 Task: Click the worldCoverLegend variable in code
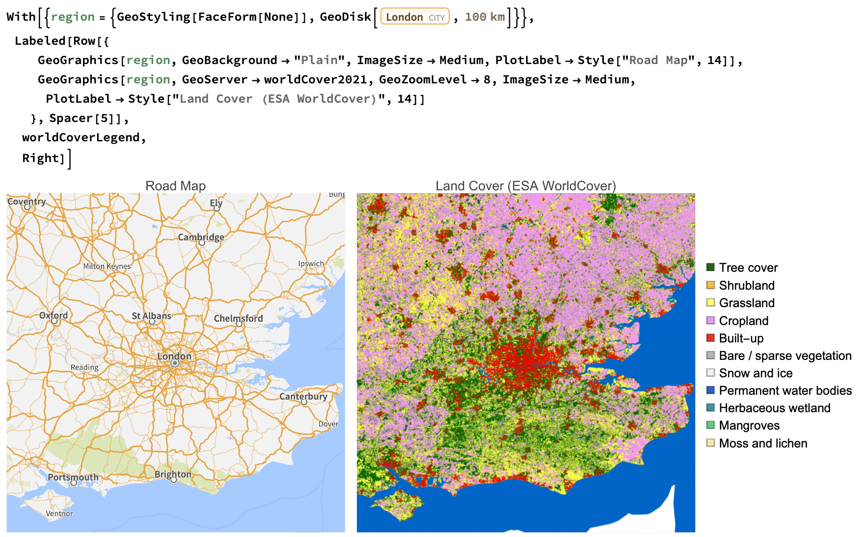coord(81,138)
